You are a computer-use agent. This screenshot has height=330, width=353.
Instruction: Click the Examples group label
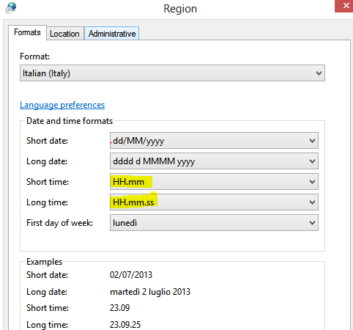click(44, 262)
